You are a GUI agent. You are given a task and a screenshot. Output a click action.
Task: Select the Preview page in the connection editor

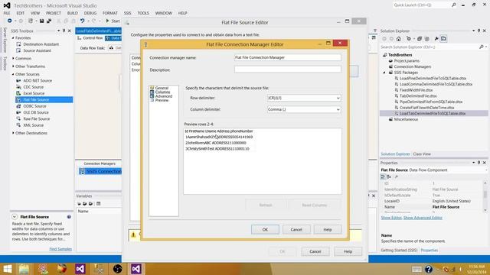(162, 100)
